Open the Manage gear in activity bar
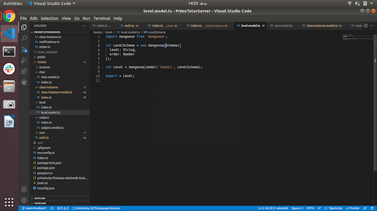377x211 pixels. tap(24, 200)
